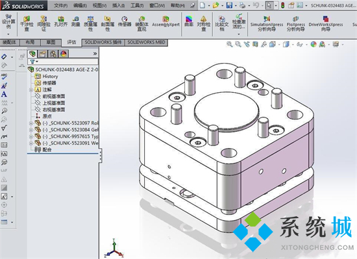Expand the 检查激活的 dropdown arrow
Viewport: 357px width, 259px height.
(x=239, y=34)
